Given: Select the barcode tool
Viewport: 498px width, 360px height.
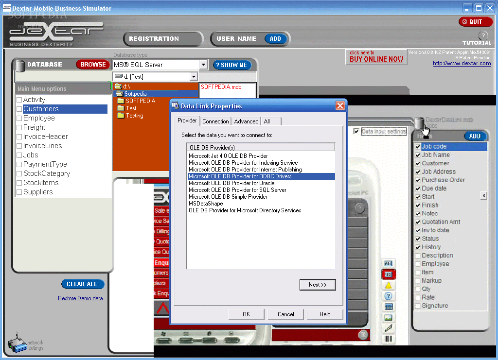Looking at the screenshot, I should pyautogui.click(x=388, y=339).
